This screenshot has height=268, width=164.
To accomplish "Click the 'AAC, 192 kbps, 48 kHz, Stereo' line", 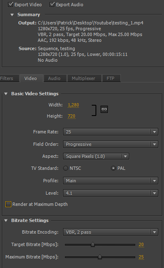I will (70, 40).
